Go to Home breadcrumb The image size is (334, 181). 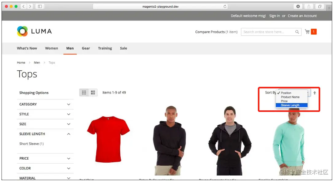click(x=21, y=63)
